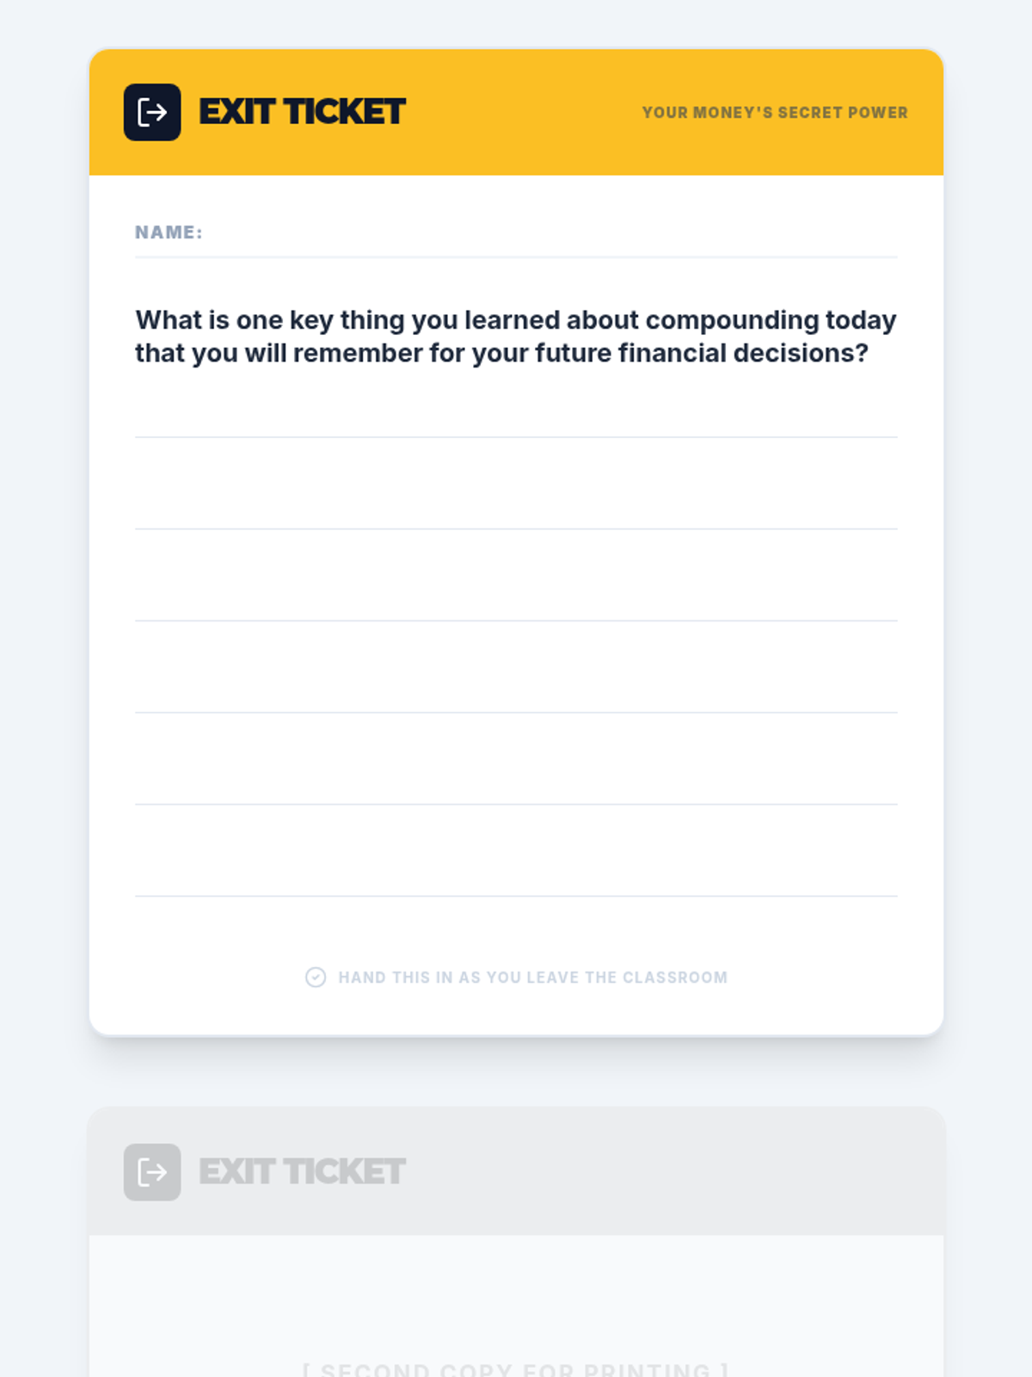Image resolution: width=1032 pixels, height=1377 pixels.
Task: Click the grey header of second ticket
Action: [516, 1172]
